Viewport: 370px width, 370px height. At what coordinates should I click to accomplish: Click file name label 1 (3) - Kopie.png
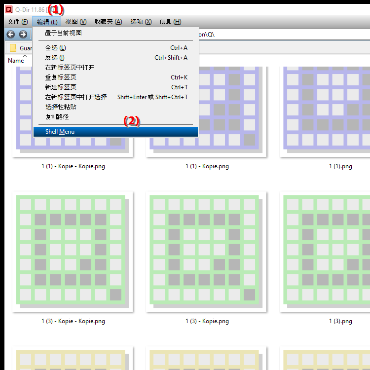[207, 321]
